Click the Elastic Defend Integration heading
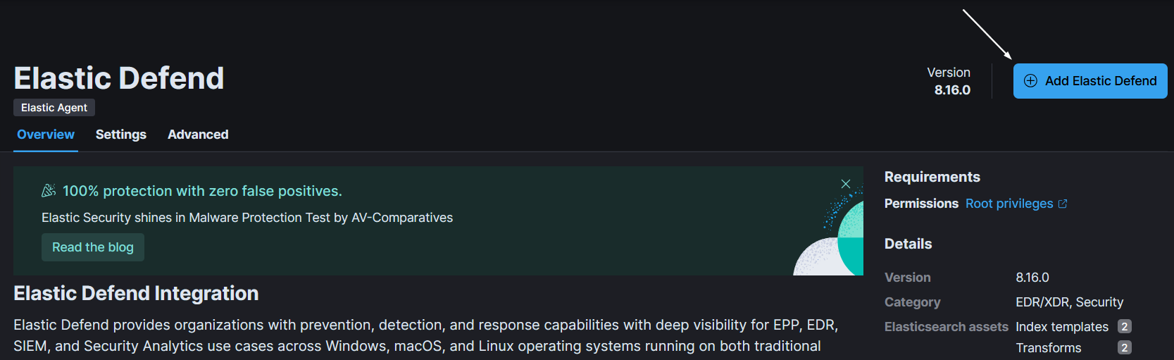This screenshot has height=360, width=1174. (x=136, y=293)
